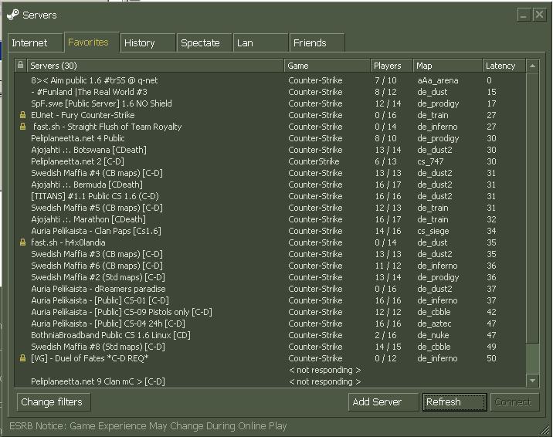Viewport: 553px width, 437px height.
Task: Click the de_nuke map cell
Action: (x=433, y=336)
